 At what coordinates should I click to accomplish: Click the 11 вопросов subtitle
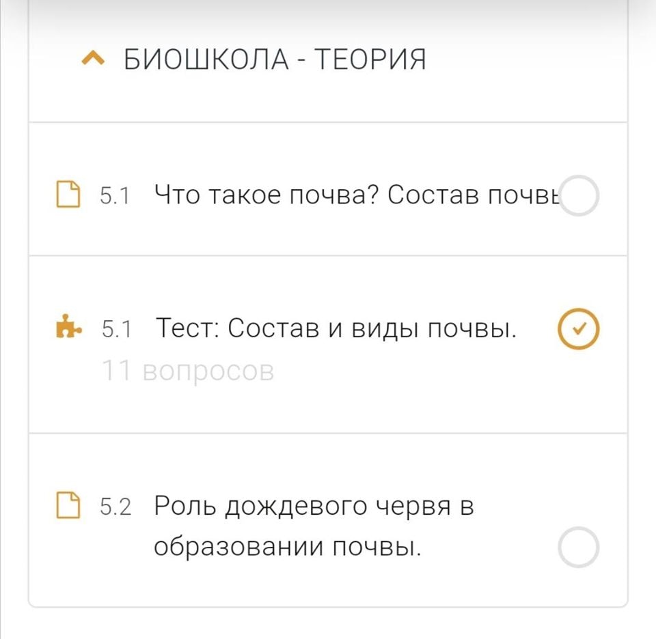pyautogui.click(x=188, y=371)
